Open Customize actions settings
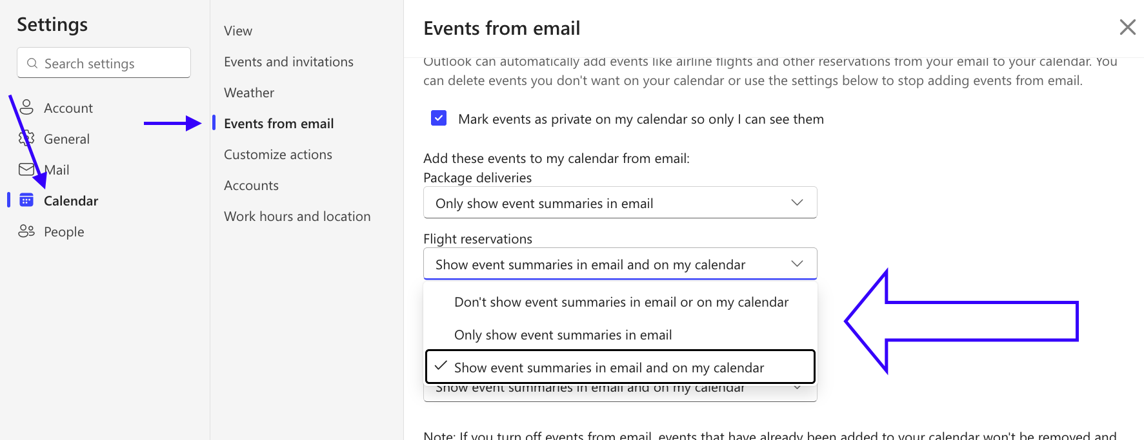Screen dimensions: 1144x440 click(x=278, y=155)
